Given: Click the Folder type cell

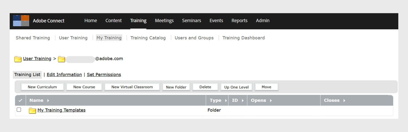Looking at the screenshot, I should pyautogui.click(x=214, y=110).
